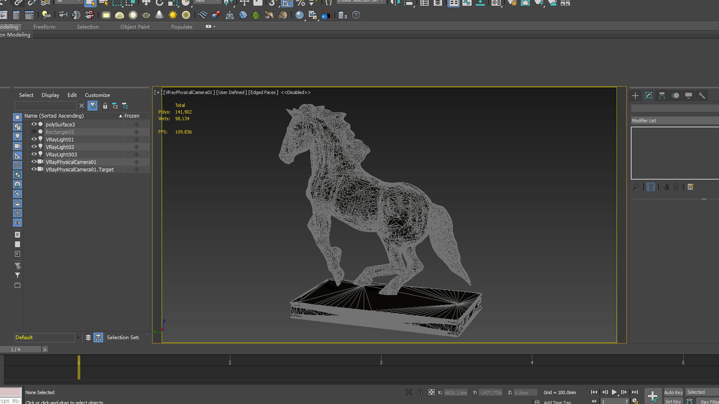Open Create tab plus icon in command panel
719x404 pixels.
tap(635, 96)
